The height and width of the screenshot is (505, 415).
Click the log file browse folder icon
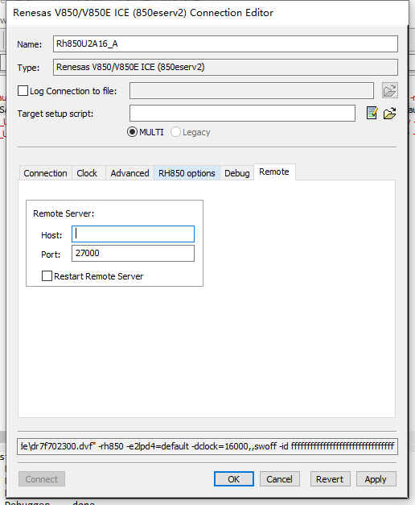click(x=389, y=90)
